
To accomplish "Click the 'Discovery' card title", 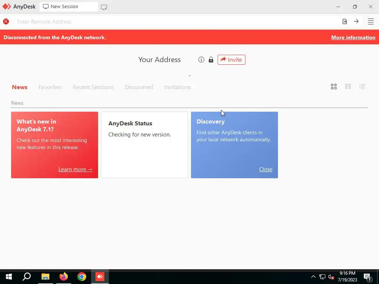I will coord(211,121).
